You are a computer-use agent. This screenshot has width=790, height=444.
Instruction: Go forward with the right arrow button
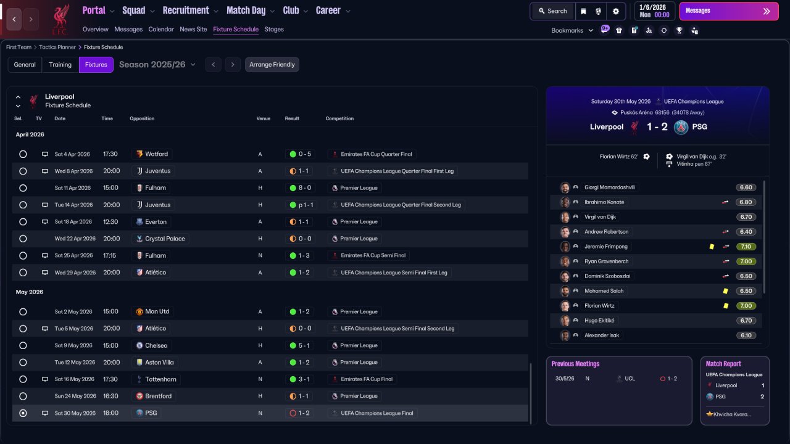[x=31, y=19]
